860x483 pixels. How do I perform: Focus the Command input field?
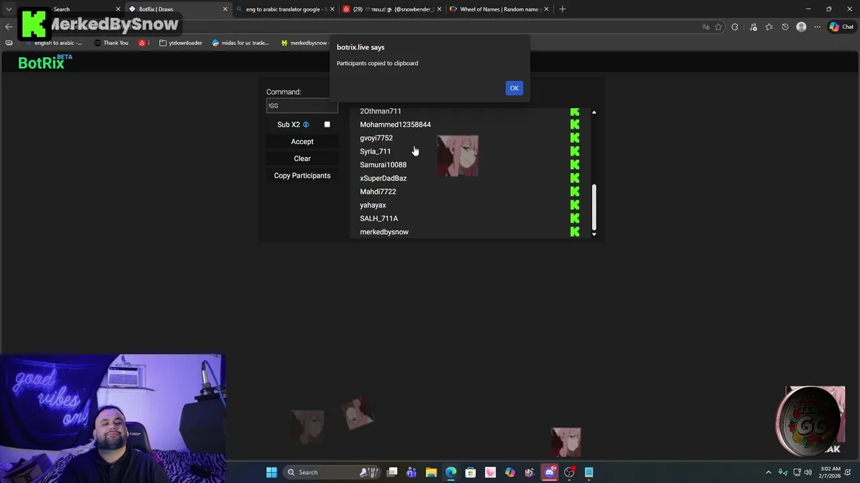(x=302, y=105)
